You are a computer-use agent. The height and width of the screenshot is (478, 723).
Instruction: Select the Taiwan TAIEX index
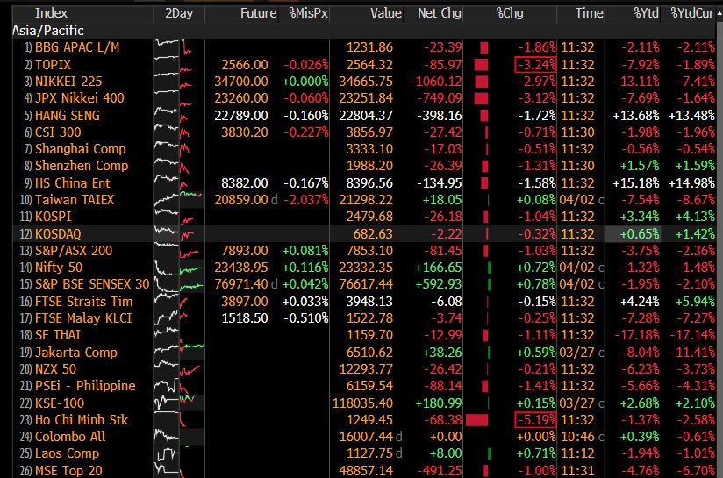click(75, 200)
